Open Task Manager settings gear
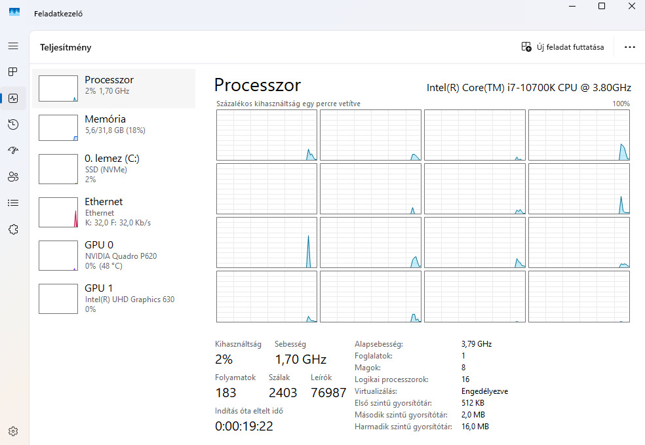Screen dimensions: 645x445 pos(13,431)
